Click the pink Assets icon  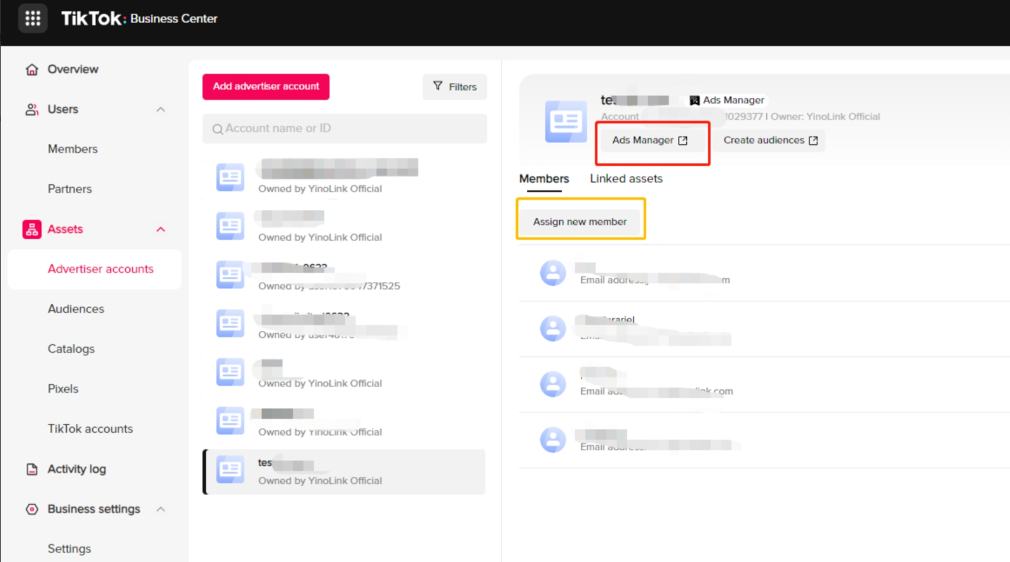pyautogui.click(x=32, y=229)
